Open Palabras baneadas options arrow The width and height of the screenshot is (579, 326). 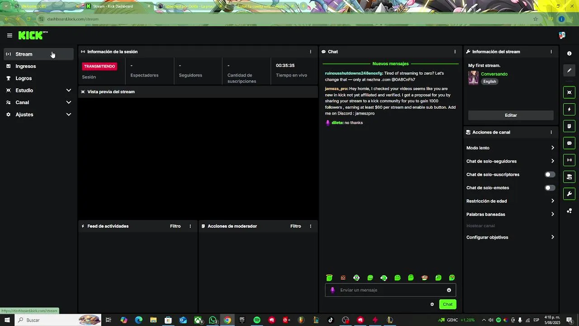click(x=552, y=214)
